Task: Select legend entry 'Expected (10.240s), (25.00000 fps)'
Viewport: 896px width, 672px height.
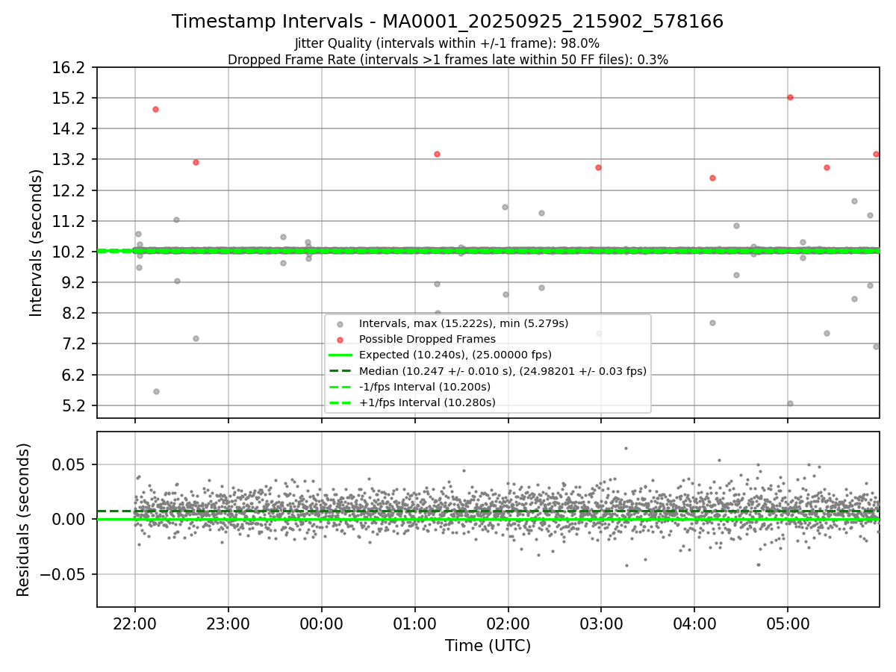Action: pos(455,355)
